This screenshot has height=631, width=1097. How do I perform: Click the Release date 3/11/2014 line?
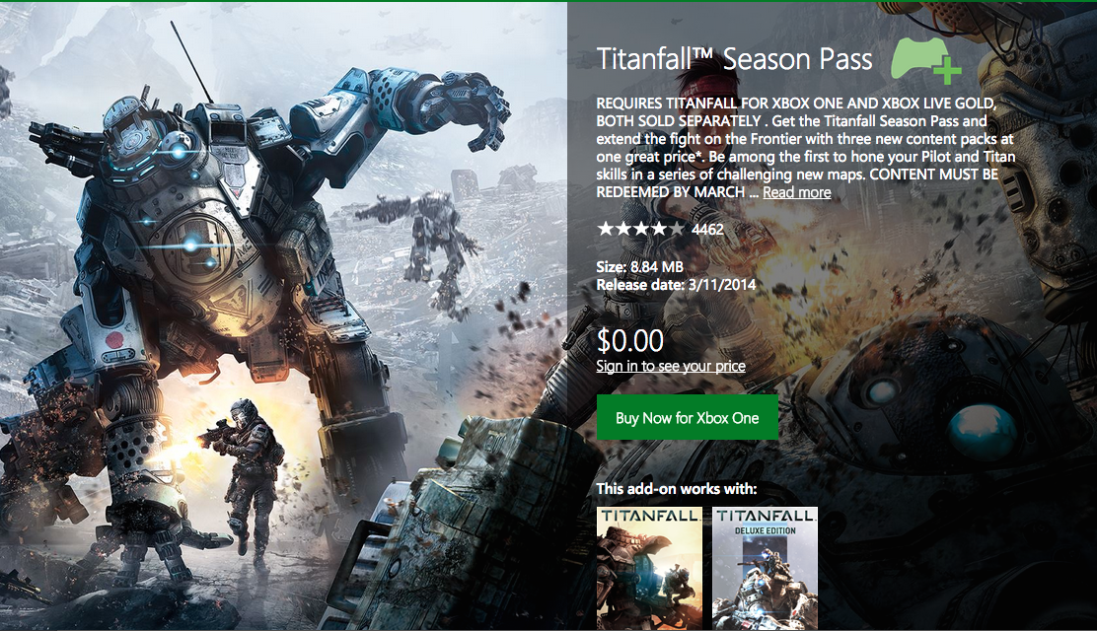(676, 285)
